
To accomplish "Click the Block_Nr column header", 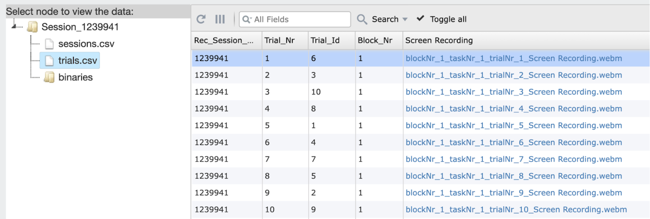I will tap(375, 41).
